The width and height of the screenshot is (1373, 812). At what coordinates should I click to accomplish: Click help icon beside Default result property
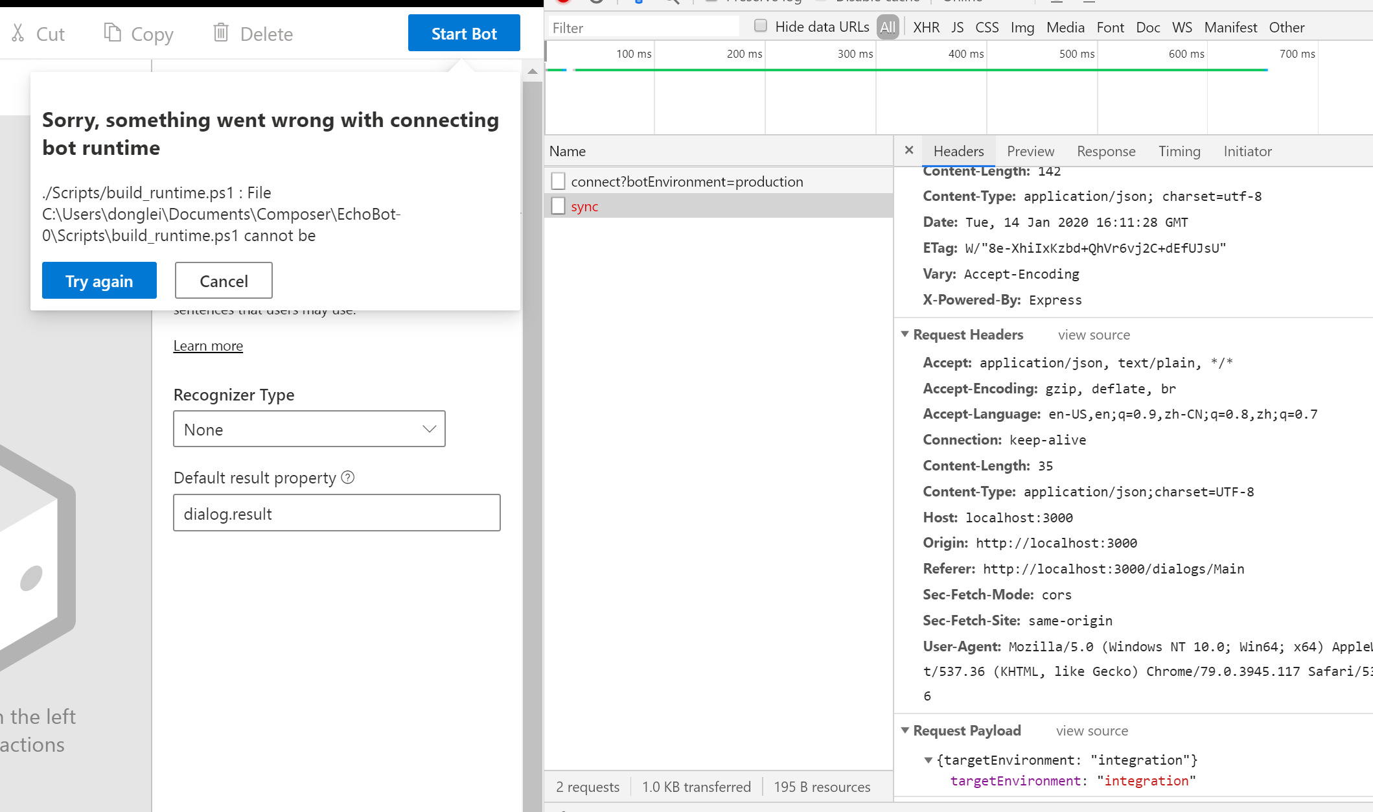pos(348,478)
